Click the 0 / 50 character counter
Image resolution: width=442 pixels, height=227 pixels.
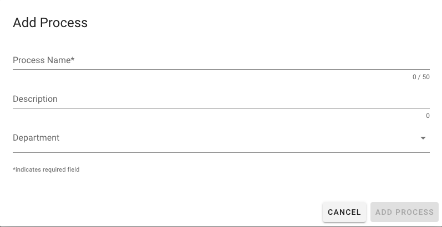421,77
